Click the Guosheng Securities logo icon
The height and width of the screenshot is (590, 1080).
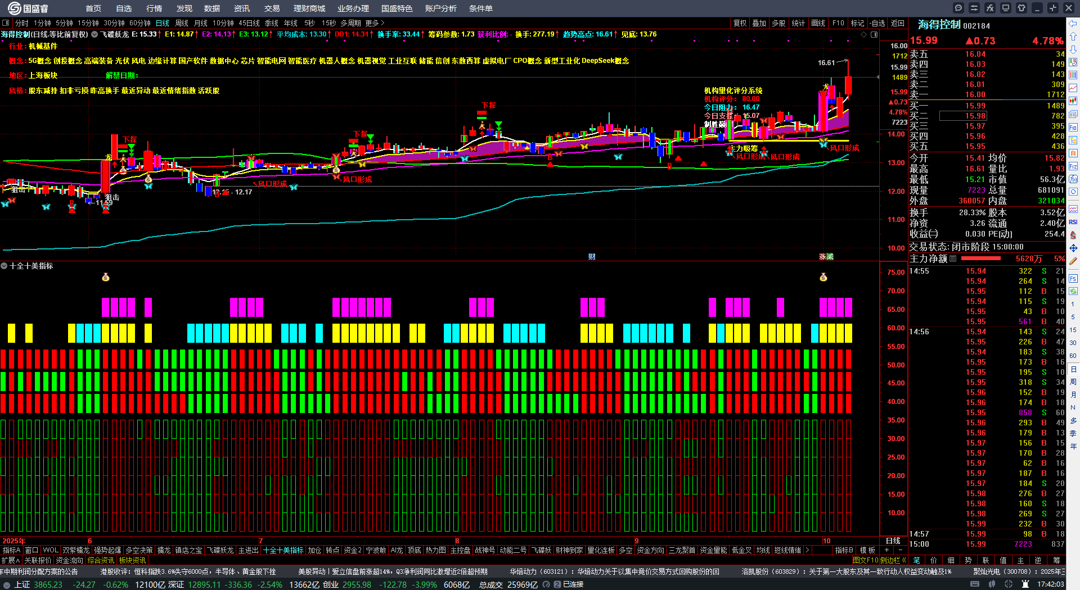point(14,8)
